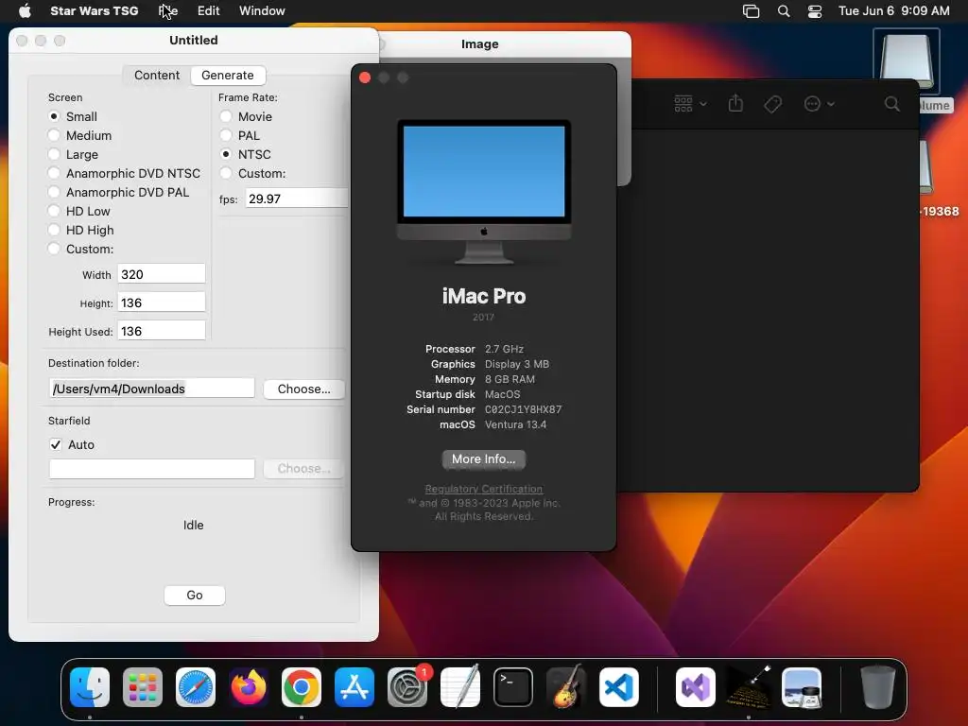Click the Height Used input field
Image resolution: width=968 pixels, height=726 pixels.
pyautogui.click(x=161, y=331)
